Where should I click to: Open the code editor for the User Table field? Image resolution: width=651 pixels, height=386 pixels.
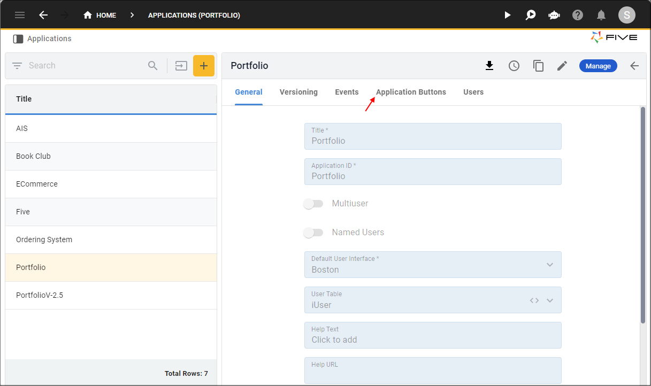pyautogui.click(x=533, y=300)
